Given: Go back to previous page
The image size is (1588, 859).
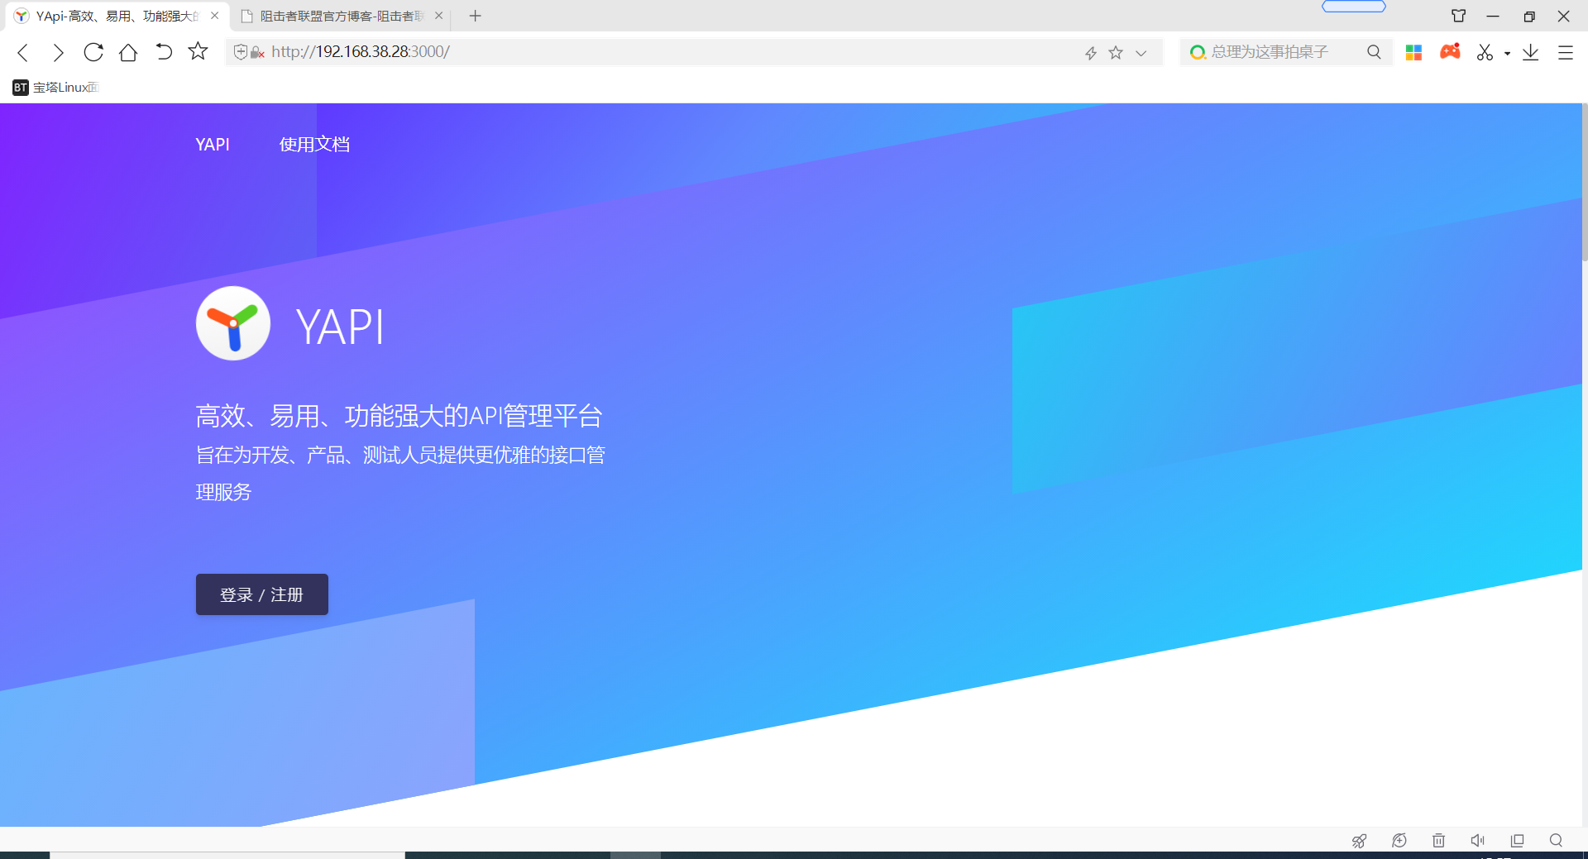Looking at the screenshot, I should point(23,52).
